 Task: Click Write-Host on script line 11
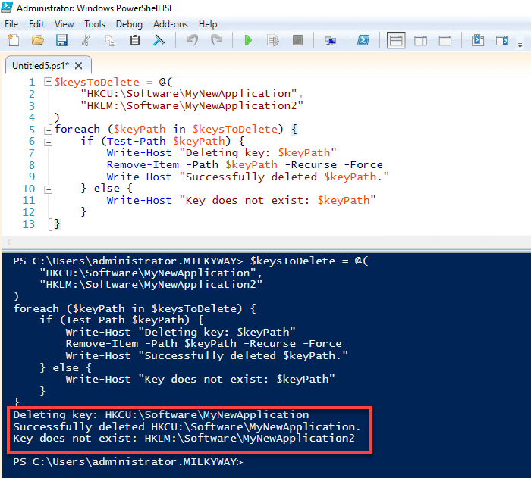(x=139, y=200)
